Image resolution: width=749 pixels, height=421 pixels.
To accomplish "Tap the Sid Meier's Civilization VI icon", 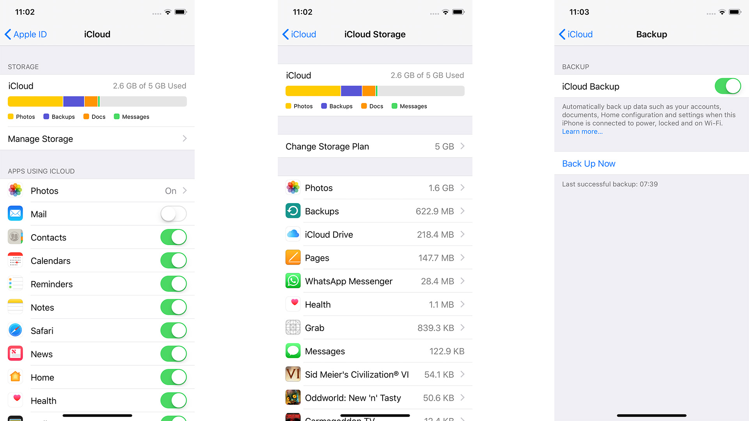I will tap(293, 374).
